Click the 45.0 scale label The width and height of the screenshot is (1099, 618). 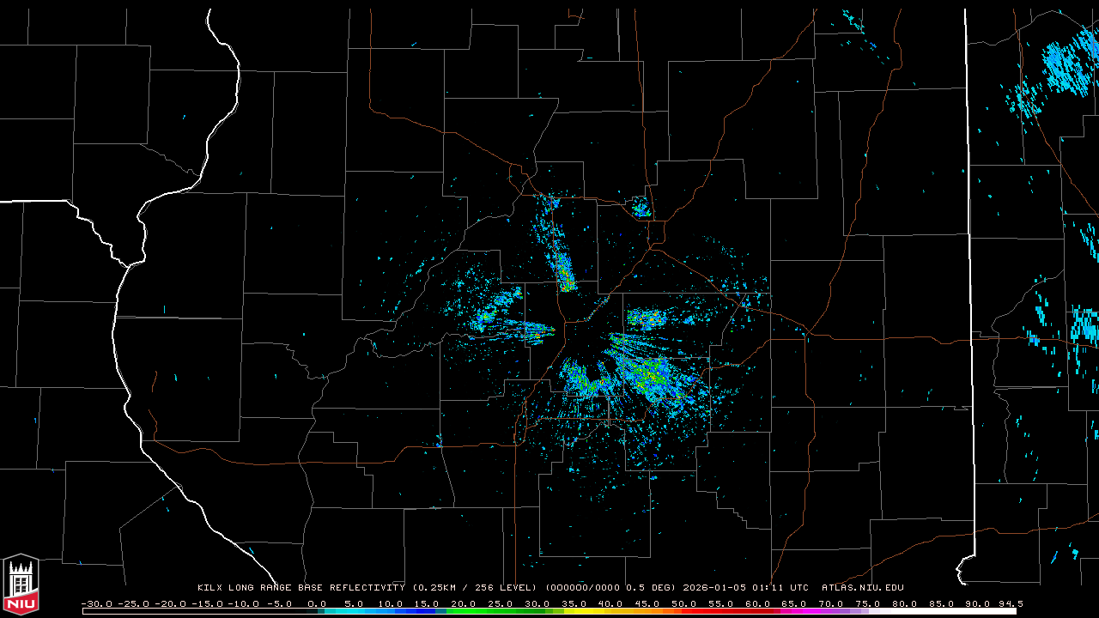(x=647, y=603)
